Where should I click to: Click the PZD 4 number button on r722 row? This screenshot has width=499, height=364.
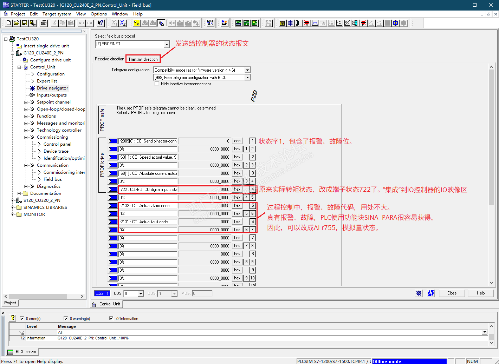[x=253, y=190]
